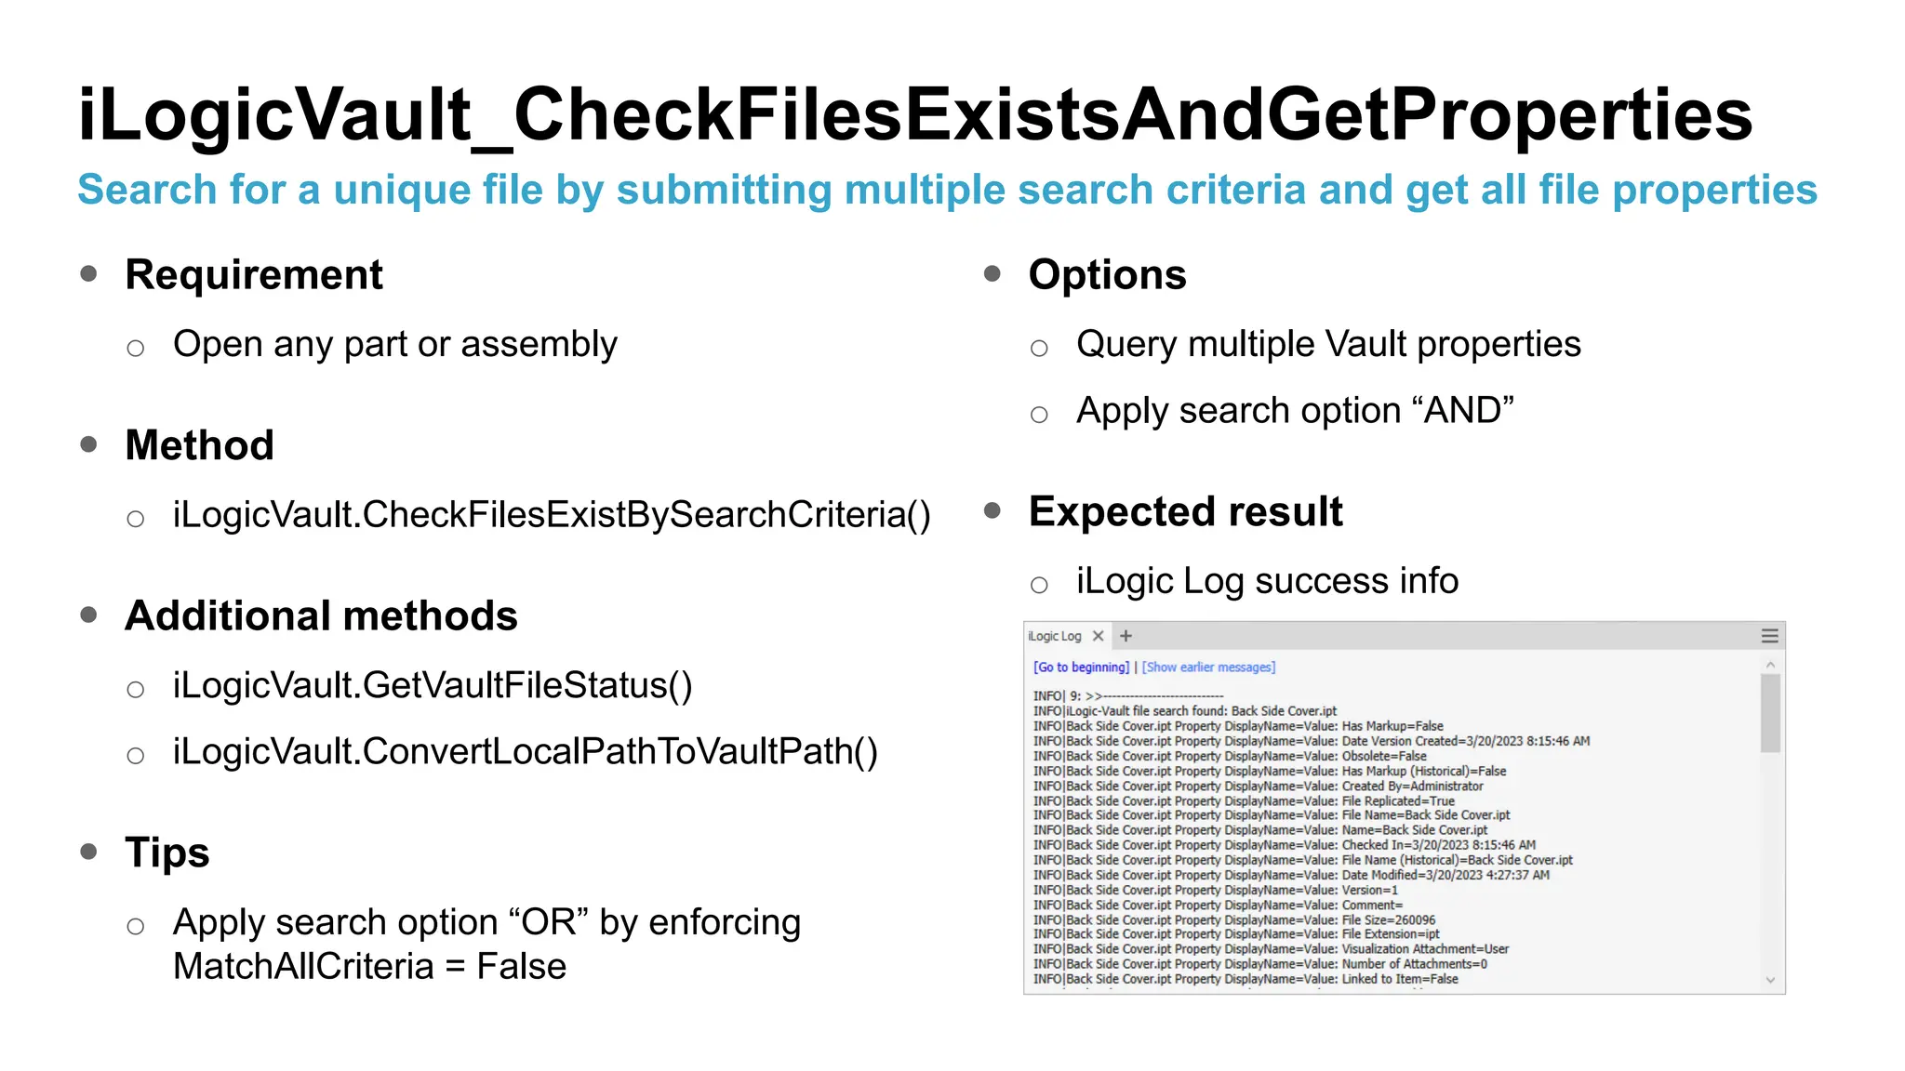Click the scrollbar up arrow in log panel
This screenshot has width=1905, height=1071.
[1770, 665]
